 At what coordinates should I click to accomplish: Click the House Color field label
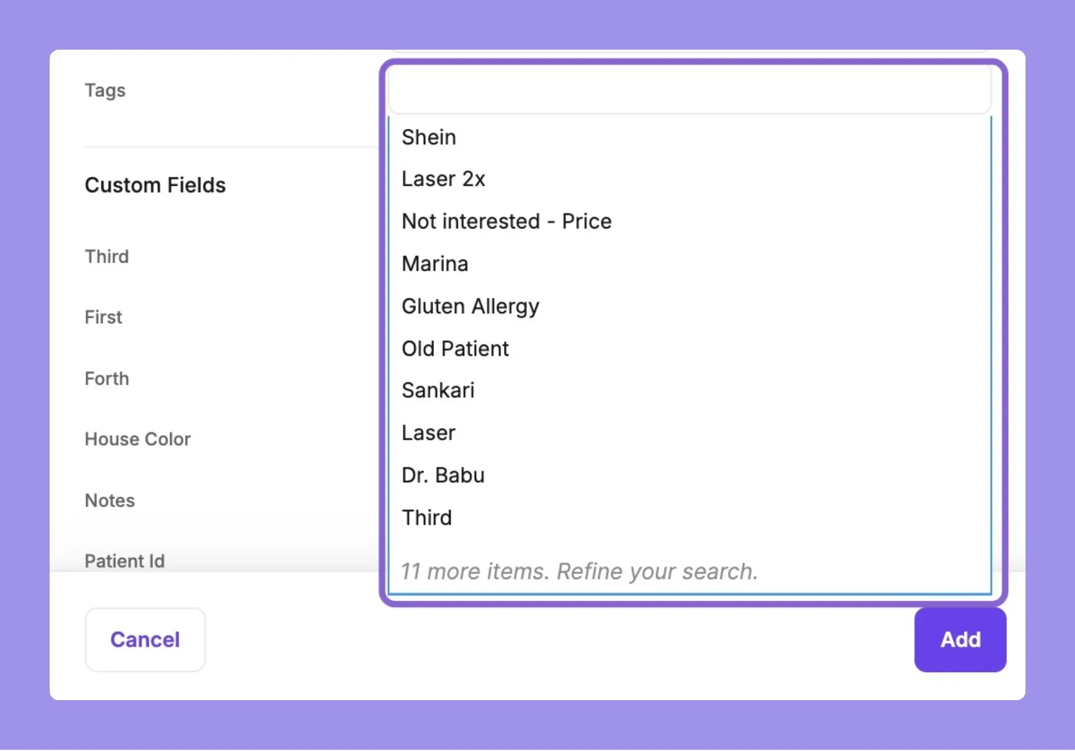pyautogui.click(x=138, y=439)
